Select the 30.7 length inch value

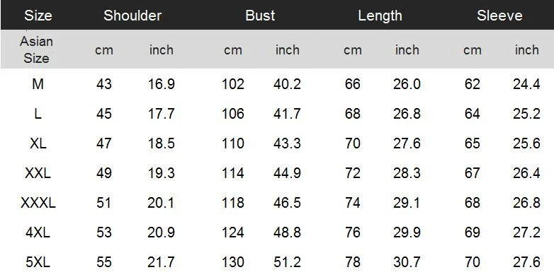pyautogui.click(x=407, y=262)
